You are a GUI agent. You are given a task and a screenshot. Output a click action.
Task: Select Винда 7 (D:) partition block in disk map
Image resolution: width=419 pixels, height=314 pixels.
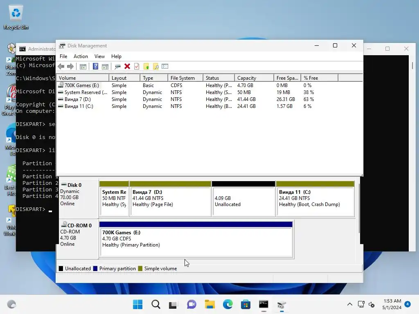(x=170, y=199)
